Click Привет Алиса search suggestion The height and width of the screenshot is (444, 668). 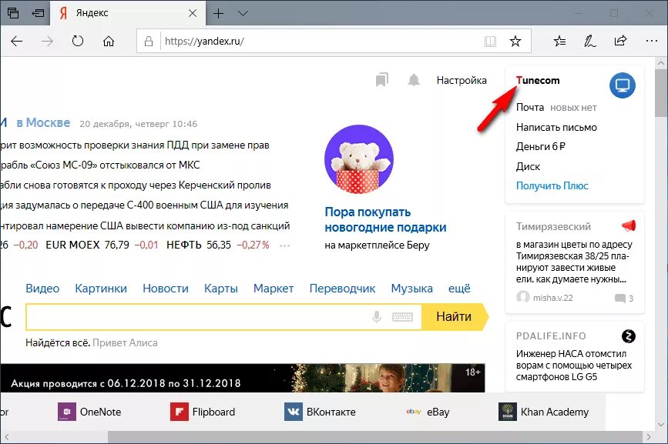pos(125,342)
